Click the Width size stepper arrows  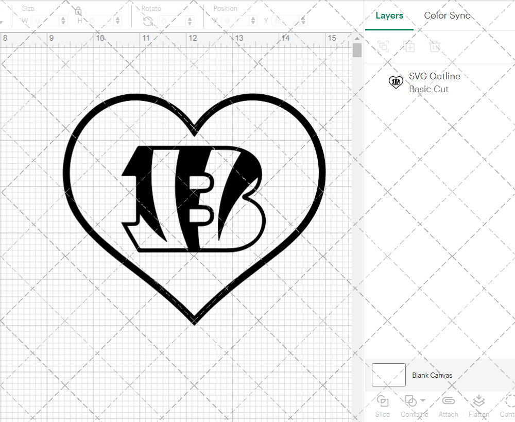click(63, 21)
